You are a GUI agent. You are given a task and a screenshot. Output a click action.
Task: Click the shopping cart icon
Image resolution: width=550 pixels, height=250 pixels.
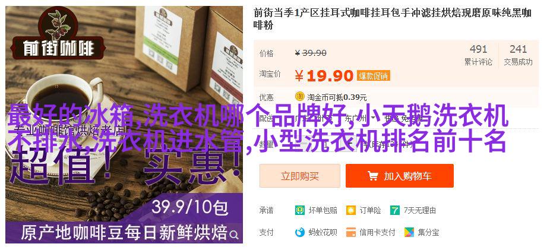(x=372, y=176)
